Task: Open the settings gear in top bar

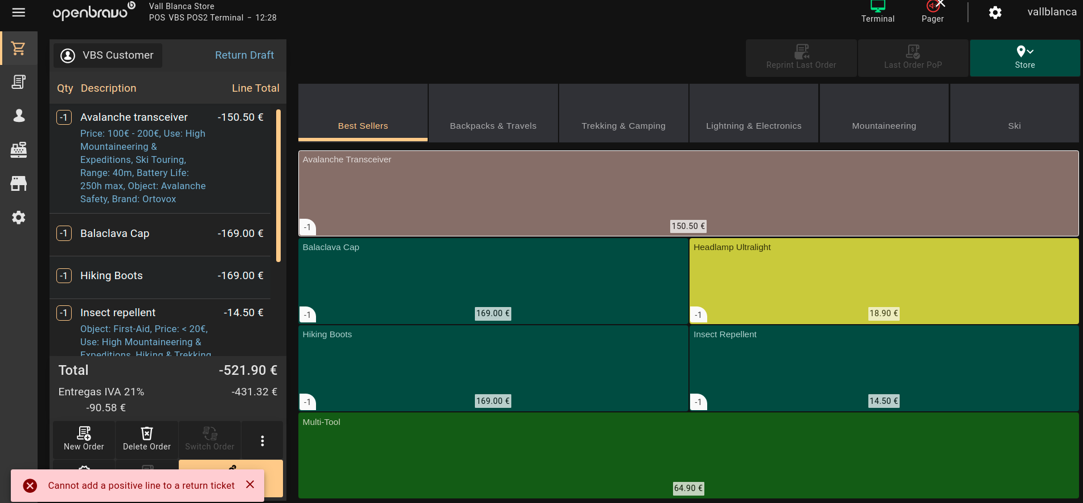Action: pyautogui.click(x=995, y=13)
